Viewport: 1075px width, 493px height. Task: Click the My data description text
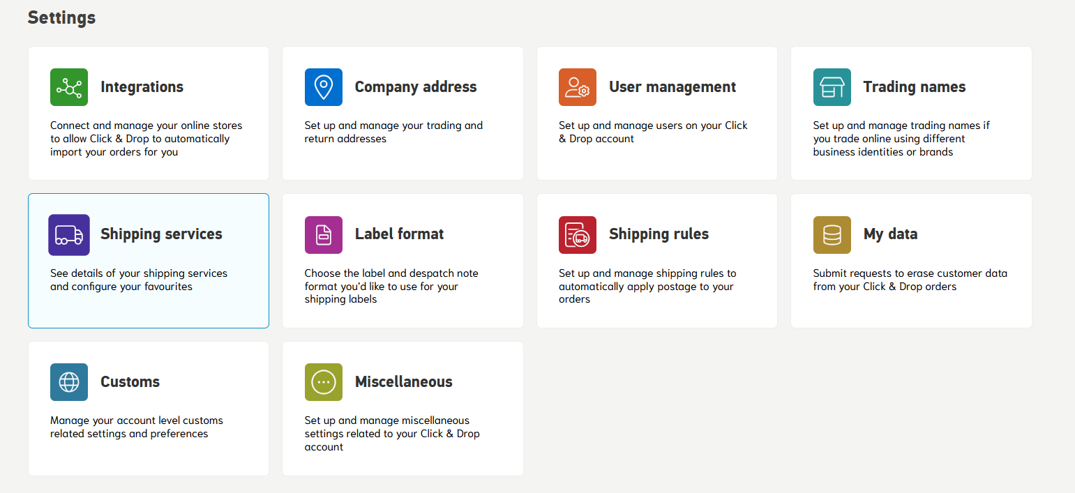pyautogui.click(x=910, y=280)
